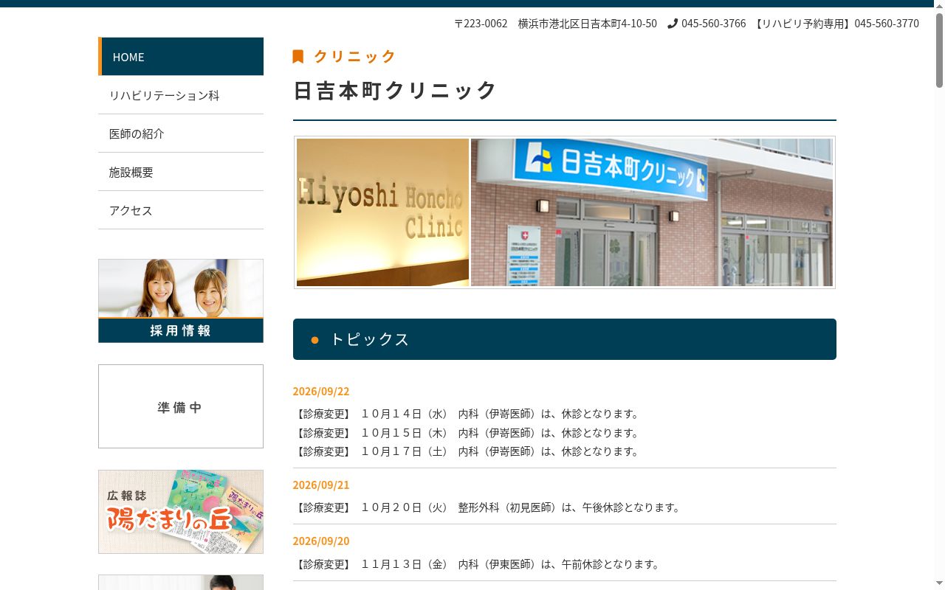Image resolution: width=945 pixels, height=590 pixels.
Task: Open 医師の紹介 menu link
Action: pos(181,133)
